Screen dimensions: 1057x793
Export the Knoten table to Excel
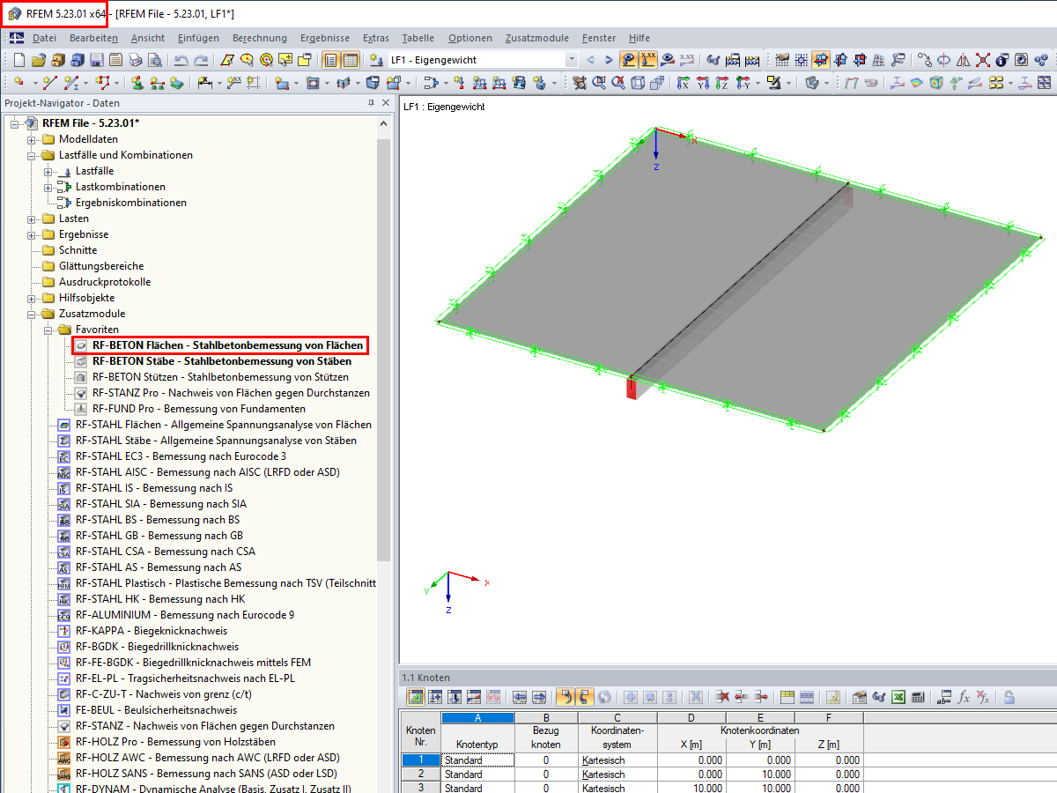tap(898, 696)
